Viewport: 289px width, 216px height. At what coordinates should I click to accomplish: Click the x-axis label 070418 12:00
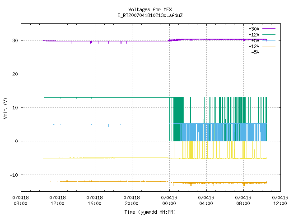coord(57,201)
